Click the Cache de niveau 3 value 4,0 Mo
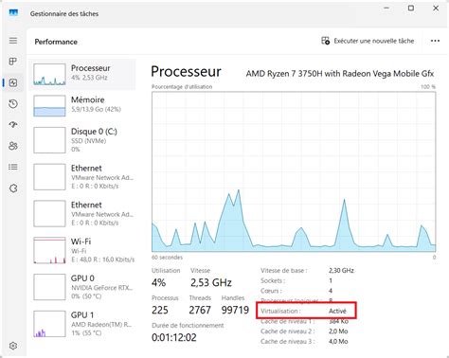This screenshot has height=358, width=449. tap(338, 341)
